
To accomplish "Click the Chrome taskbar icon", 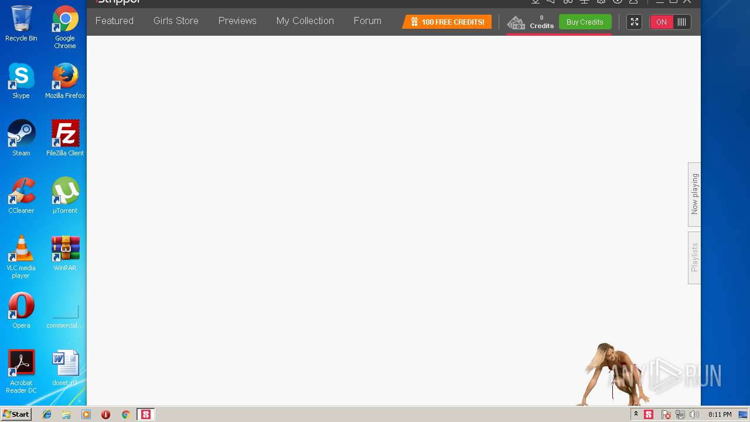I will [x=125, y=414].
